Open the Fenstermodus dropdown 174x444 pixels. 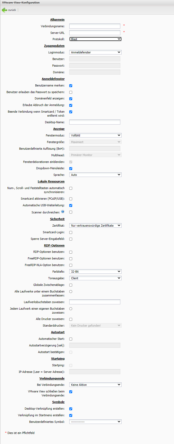pyautogui.click(x=95, y=135)
